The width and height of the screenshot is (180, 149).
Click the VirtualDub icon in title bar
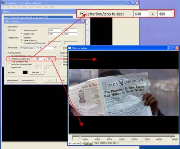3,3
